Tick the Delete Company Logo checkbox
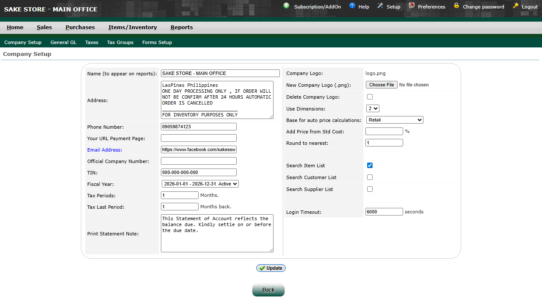Screen dimensions: 542x304 370,97
